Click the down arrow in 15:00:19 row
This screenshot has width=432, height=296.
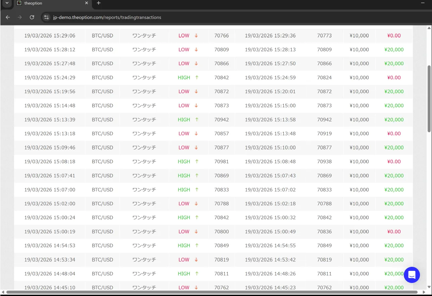point(196,232)
